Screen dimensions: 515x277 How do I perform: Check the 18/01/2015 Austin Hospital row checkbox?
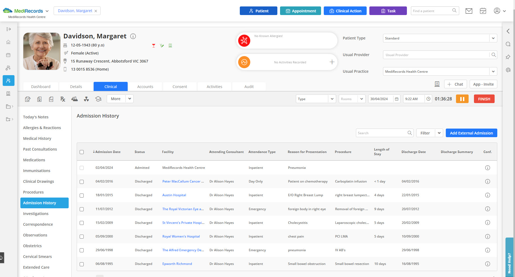tap(82, 195)
